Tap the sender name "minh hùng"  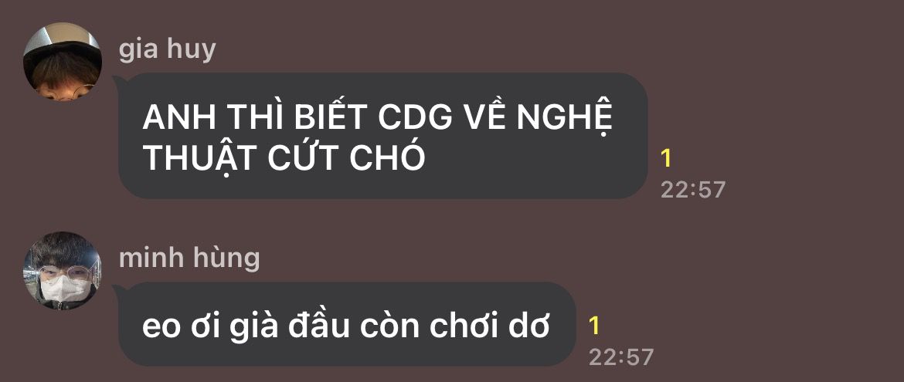click(x=189, y=258)
